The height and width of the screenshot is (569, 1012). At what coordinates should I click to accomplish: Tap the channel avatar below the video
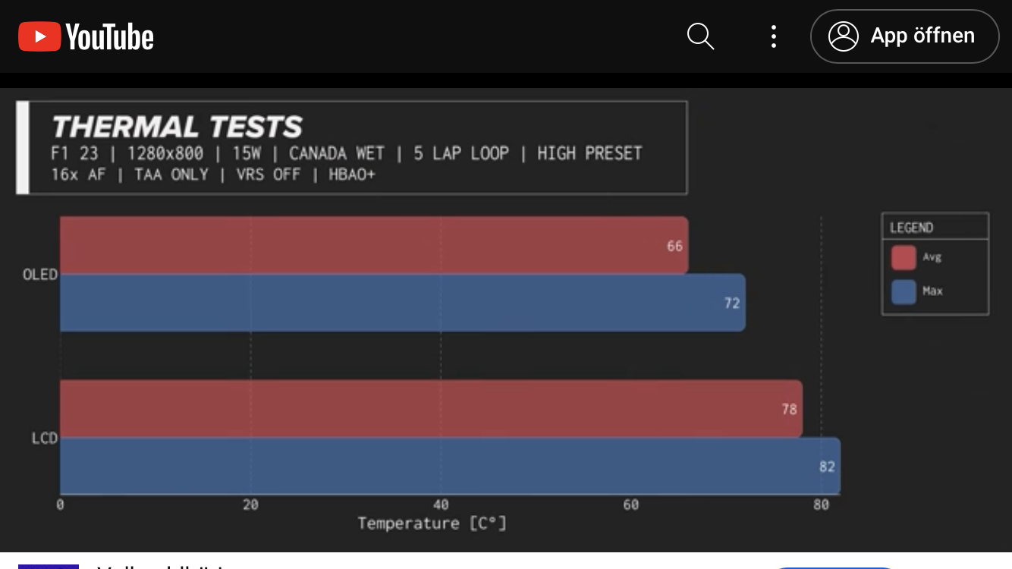coord(49,566)
